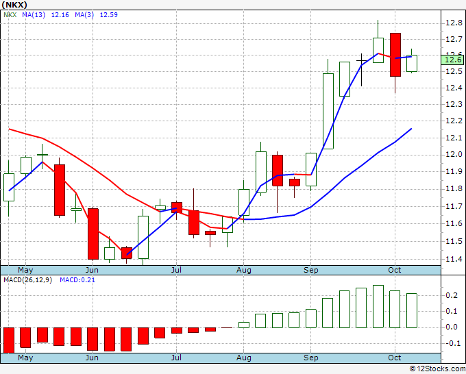Screen dimensions: 466x374
Task: Click May on the MACD panel axis
Action: pos(25,358)
